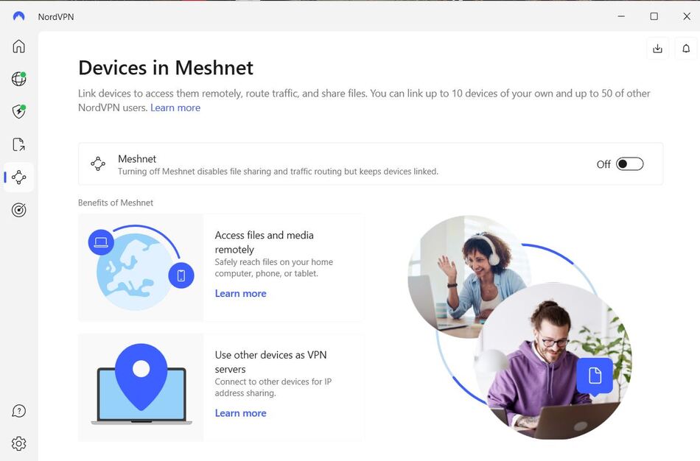Click 'Access files and media remotely' title
This screenshot has width=700, height=461.
click(x=265, y=242)
